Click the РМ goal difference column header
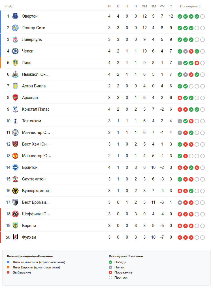 click(162, 6)
